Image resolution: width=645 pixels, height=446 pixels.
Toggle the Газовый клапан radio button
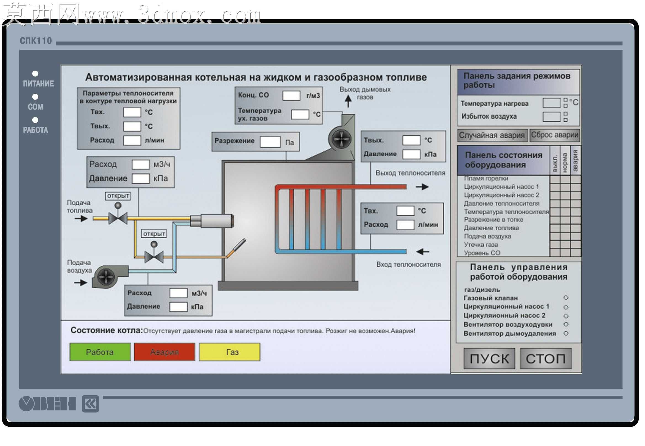566,298
